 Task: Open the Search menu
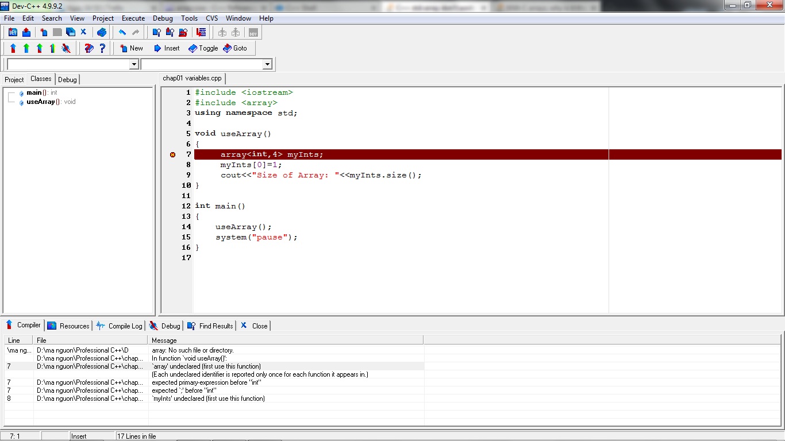click(52, 18)
